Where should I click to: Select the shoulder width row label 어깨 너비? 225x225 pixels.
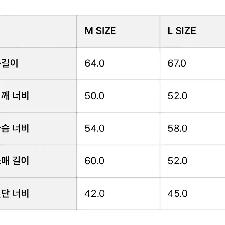click(x=14, y=96)
